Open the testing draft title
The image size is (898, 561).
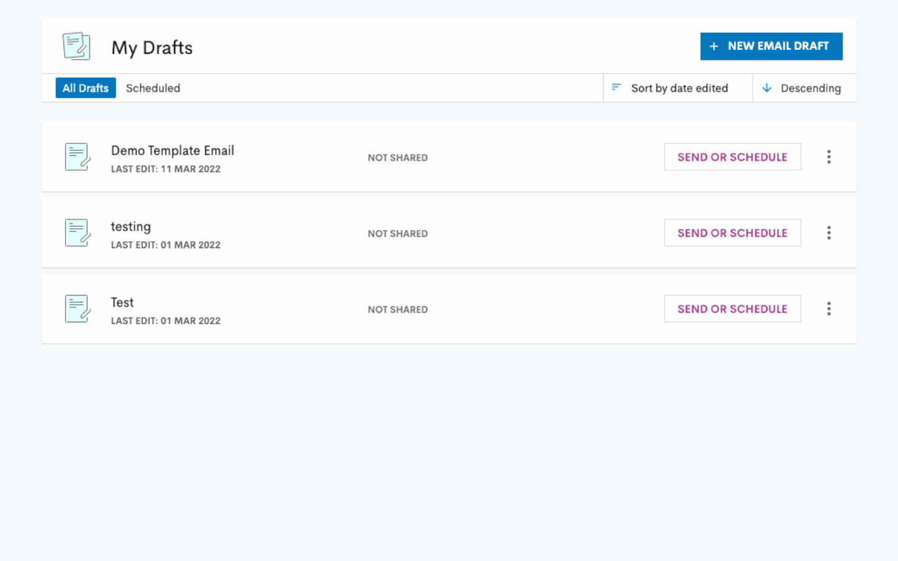pos(131,227)
